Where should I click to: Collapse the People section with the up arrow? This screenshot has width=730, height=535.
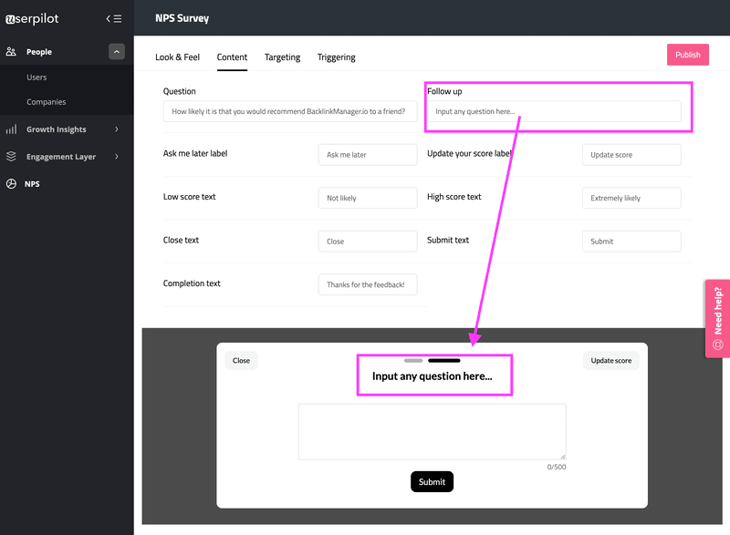point(116,52)
